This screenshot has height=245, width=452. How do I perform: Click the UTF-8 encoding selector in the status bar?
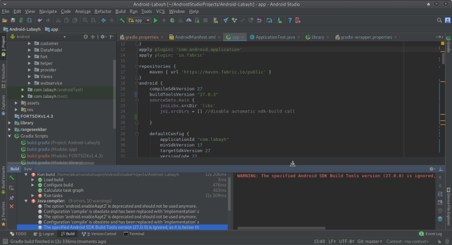[346, 242]
